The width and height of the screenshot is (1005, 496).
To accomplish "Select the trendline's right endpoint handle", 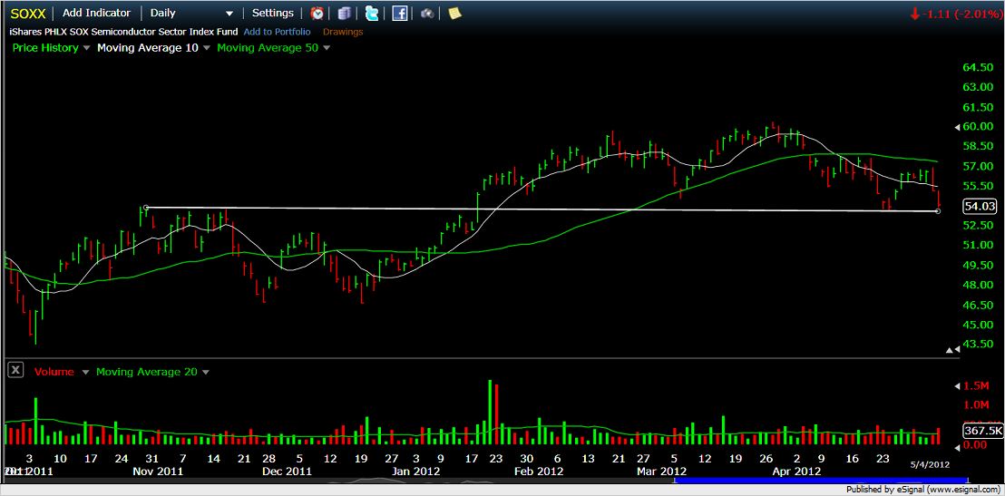I will tap(939, 211).
